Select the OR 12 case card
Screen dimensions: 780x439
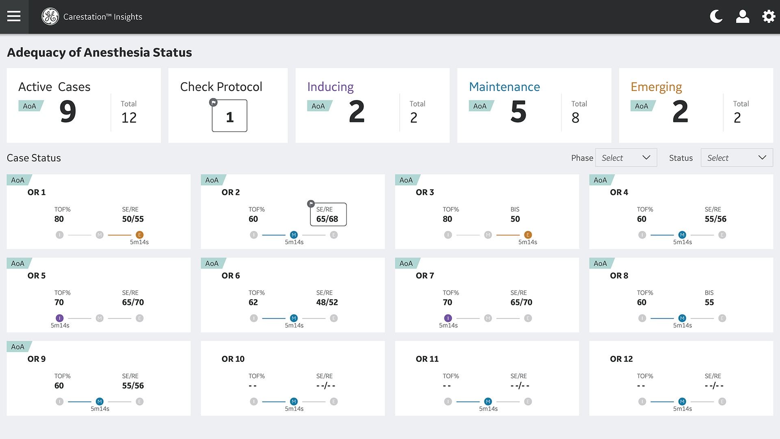(681, 378)
